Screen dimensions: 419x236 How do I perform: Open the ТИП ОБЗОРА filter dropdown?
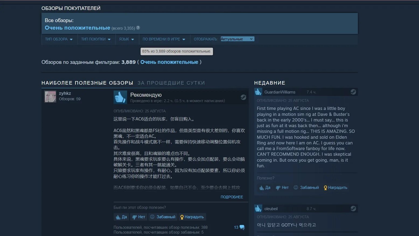click(59, 39)
